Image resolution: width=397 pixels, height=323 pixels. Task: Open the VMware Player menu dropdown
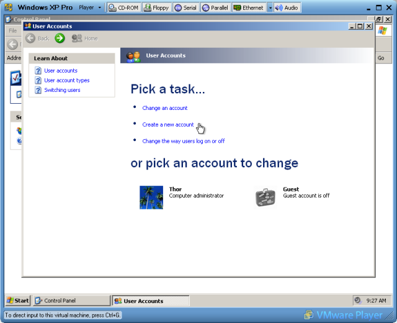tap(90, 7)
